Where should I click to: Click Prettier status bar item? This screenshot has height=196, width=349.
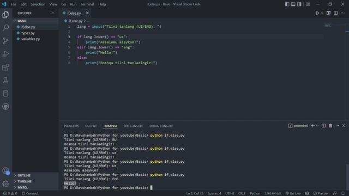(321, 194)
